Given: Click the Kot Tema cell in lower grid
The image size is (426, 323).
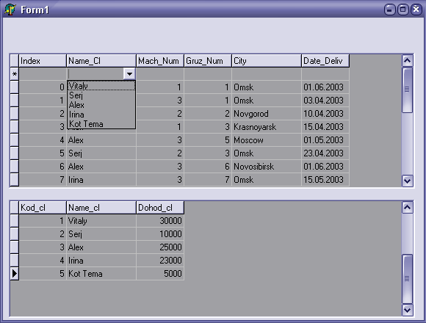Looking at the screenshot, I should 101,274.
